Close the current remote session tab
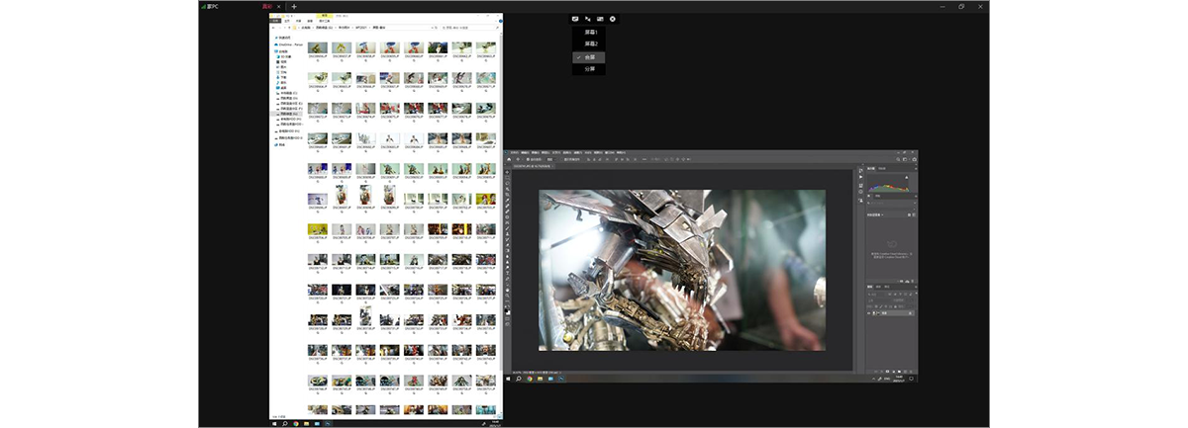Image resolution: width=1188 pixels, height=428 pixels. pos(278,7)
